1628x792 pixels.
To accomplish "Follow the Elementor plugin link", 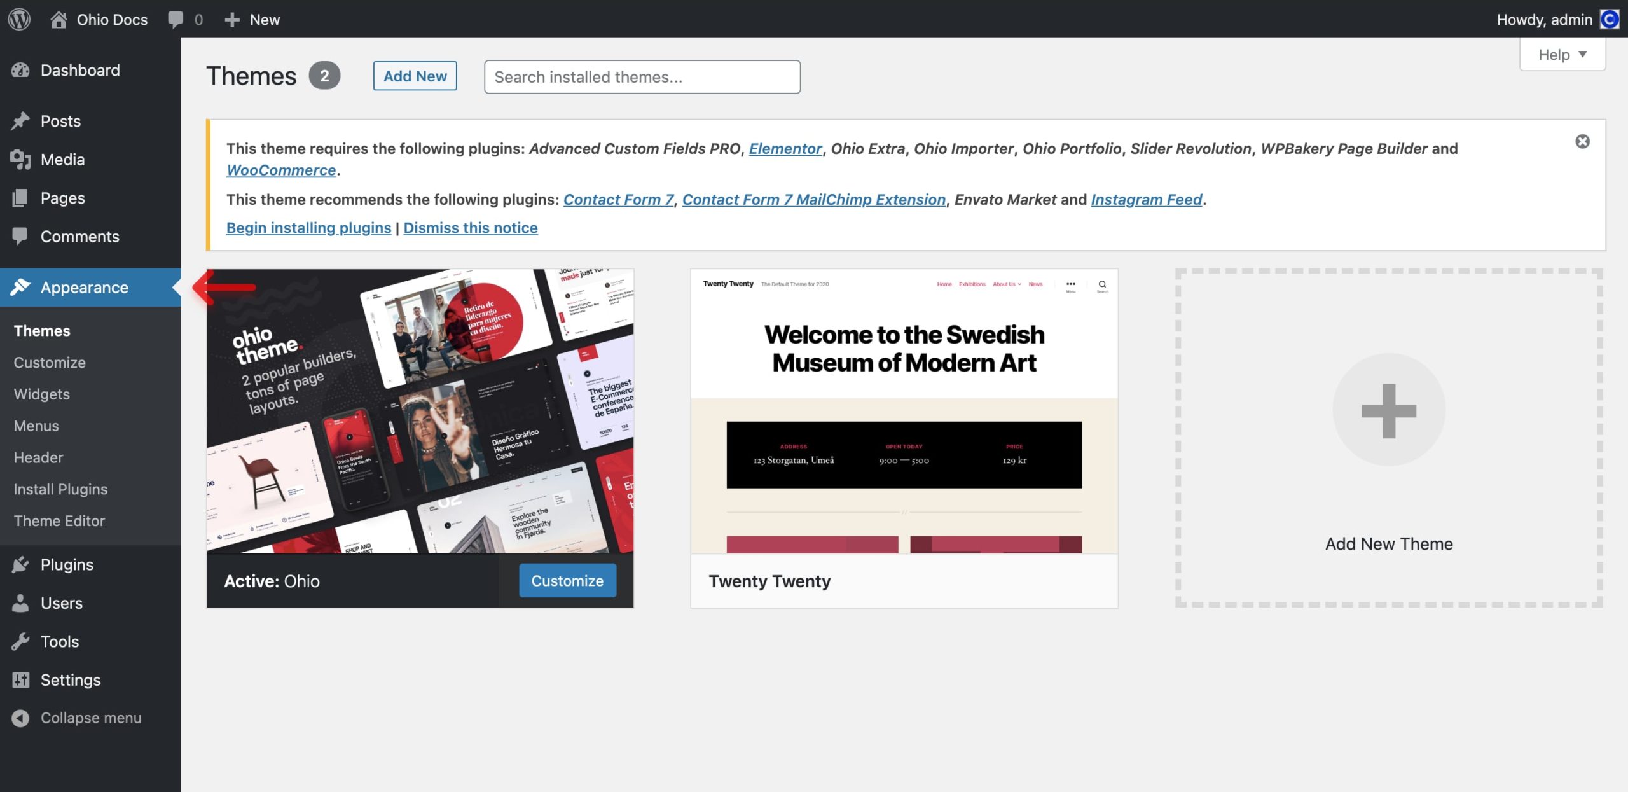I will point(785,148).
